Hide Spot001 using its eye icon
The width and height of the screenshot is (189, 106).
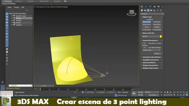pos(12,18)
